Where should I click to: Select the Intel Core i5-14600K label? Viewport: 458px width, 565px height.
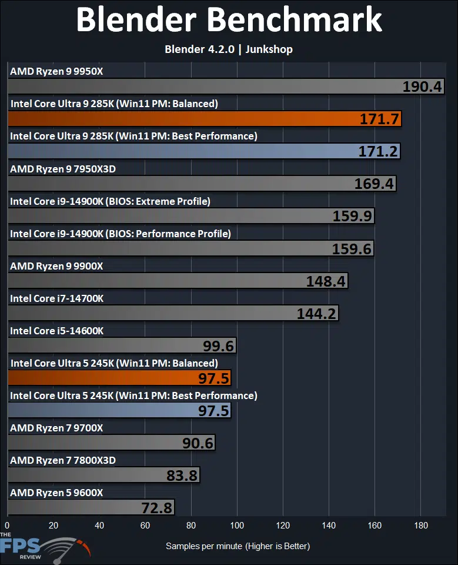pos(57,331)
